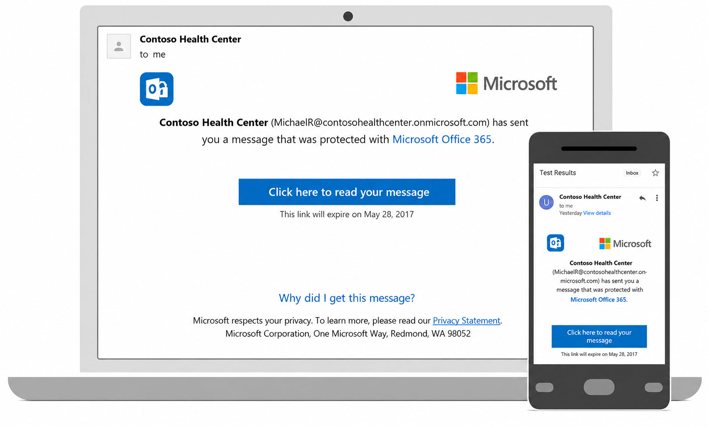Click the wide 'Click here to read your message' button on laptop

[347, 192]
